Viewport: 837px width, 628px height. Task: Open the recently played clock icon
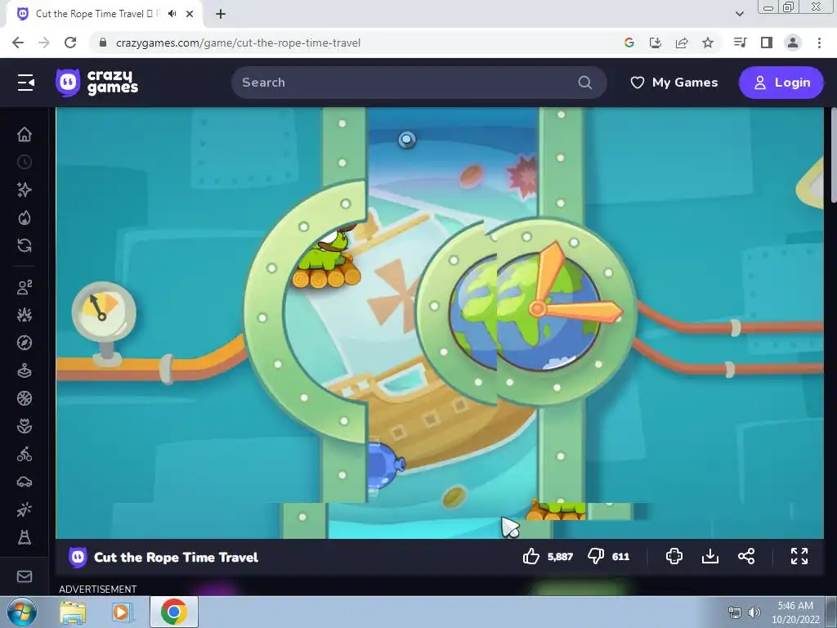coord(25,162)
